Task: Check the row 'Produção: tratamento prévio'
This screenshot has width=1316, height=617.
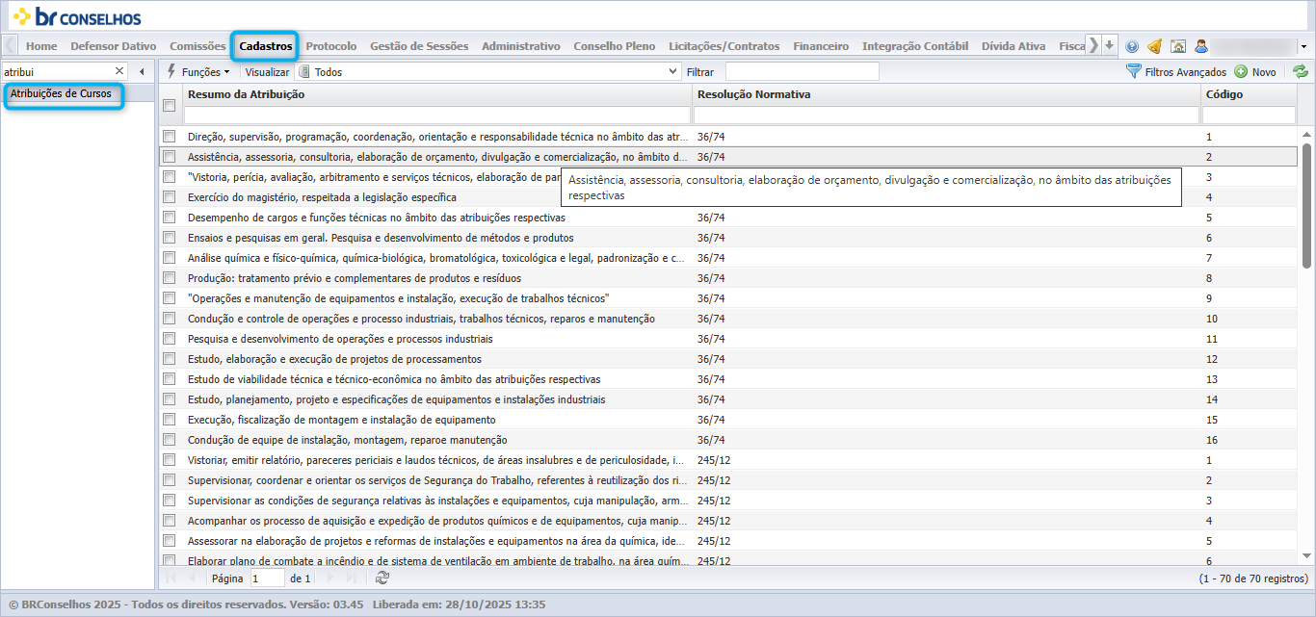Action: tap(170, 278)
